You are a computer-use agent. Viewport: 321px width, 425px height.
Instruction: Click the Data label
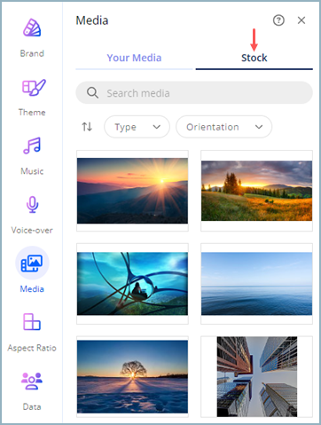point(32,407)
